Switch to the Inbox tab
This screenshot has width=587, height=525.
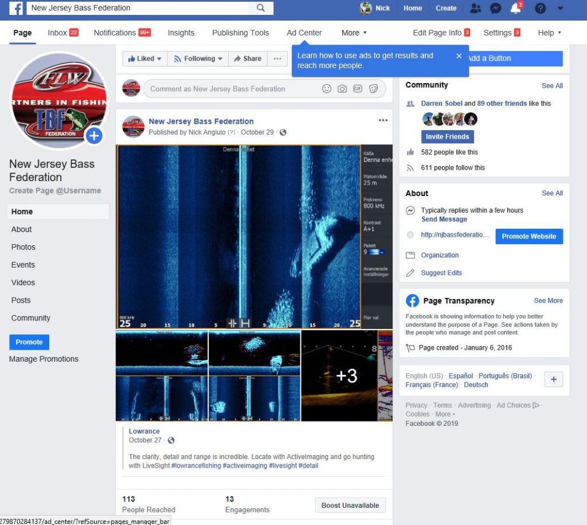pos(63,33)
